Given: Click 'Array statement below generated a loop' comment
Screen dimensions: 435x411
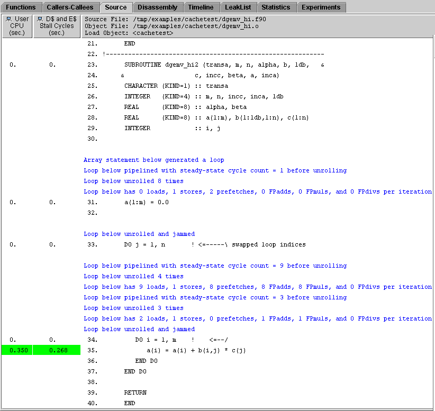Looking at the screenshot, I should [x=154, y=160].
